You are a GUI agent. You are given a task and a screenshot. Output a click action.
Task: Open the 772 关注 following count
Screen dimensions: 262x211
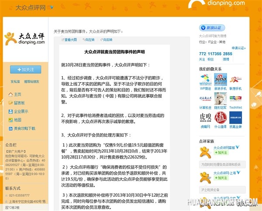[202, 56]
